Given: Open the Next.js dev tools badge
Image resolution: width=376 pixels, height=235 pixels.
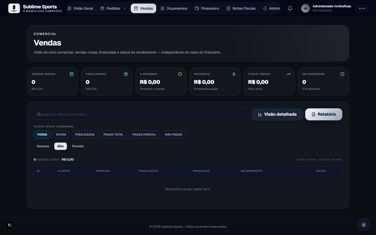Looking at the screenshot, I should pyautogui.click(x=10, y=225).
